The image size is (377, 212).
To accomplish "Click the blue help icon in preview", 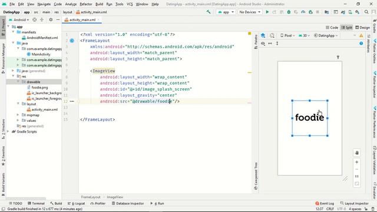I will point(361,44).
